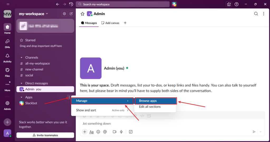Click Invite teammates button
This screenshot has width=270, height=142.
(45, 135)
